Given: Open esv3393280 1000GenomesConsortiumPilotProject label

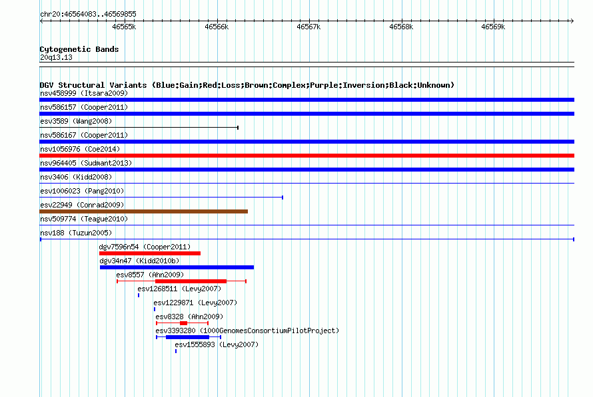Looking at the screenshot, I should [247, 331].
